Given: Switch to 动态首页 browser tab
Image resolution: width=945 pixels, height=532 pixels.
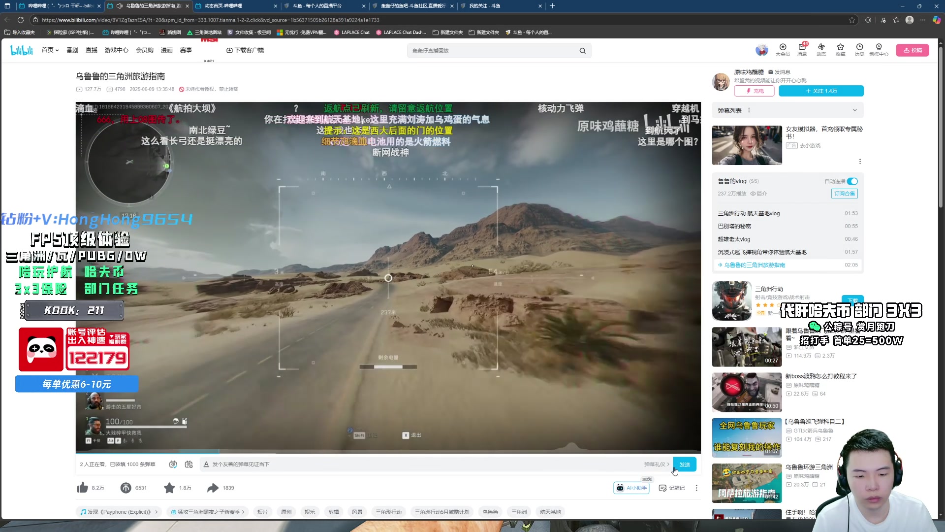Looking at the screenshot, I should pos(235,6).
